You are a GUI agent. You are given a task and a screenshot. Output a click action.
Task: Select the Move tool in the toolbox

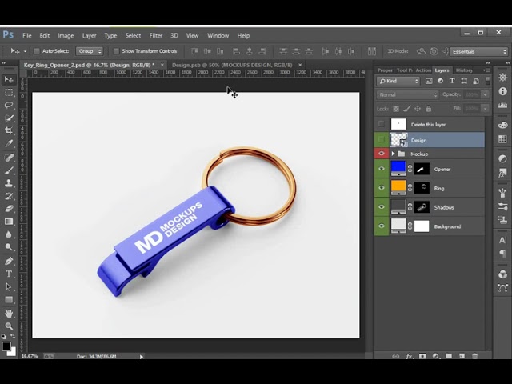coord(9,79)
